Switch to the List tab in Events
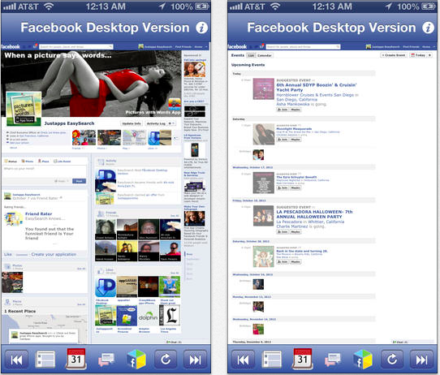 point(251,55)
